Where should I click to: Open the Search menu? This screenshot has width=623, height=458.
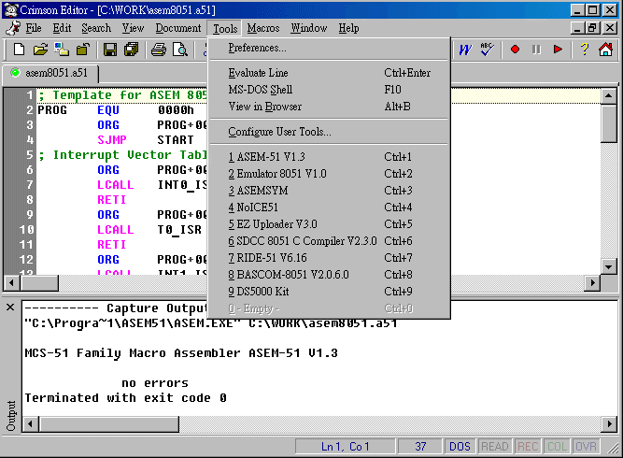96,28
